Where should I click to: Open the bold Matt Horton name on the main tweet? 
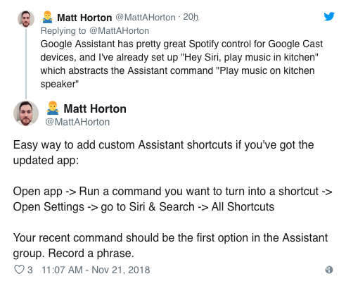tap(95, 108)
